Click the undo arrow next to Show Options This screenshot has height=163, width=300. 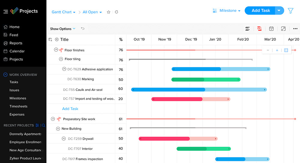(x=83, y=29)
